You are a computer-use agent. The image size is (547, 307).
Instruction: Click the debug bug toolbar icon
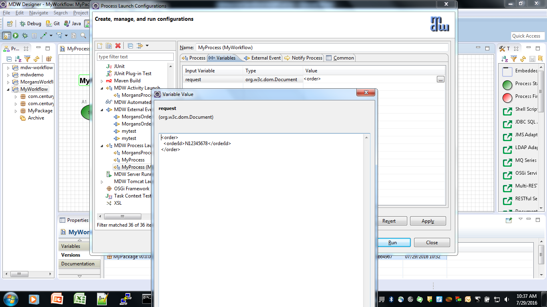tap(25, 36)
